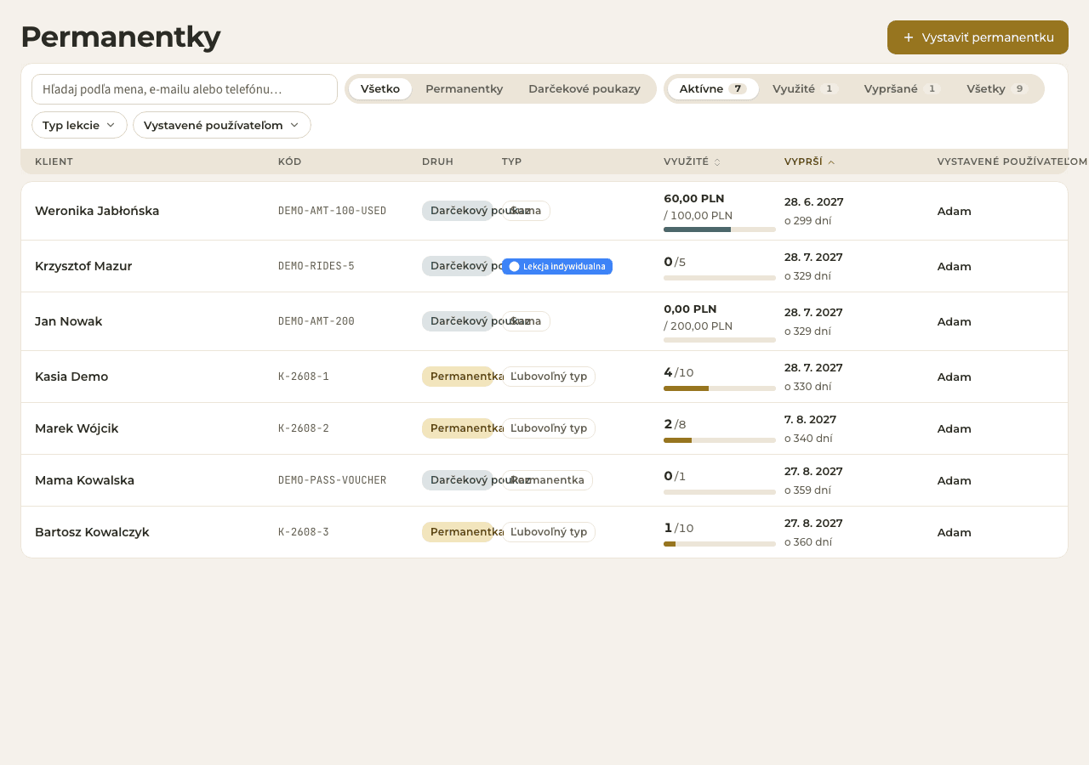Click the 60,00 PLN used amount
Image resolution: width=1089 pixels, height=765 pixels.
(x=694, y=199)
